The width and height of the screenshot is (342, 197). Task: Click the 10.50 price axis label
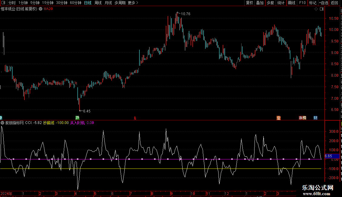(x=334, y=18)
